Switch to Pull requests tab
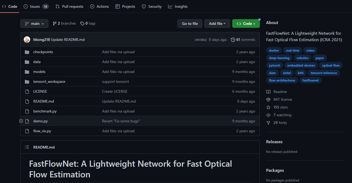Viewport: 352px width, 183px height. pos(69,6)
